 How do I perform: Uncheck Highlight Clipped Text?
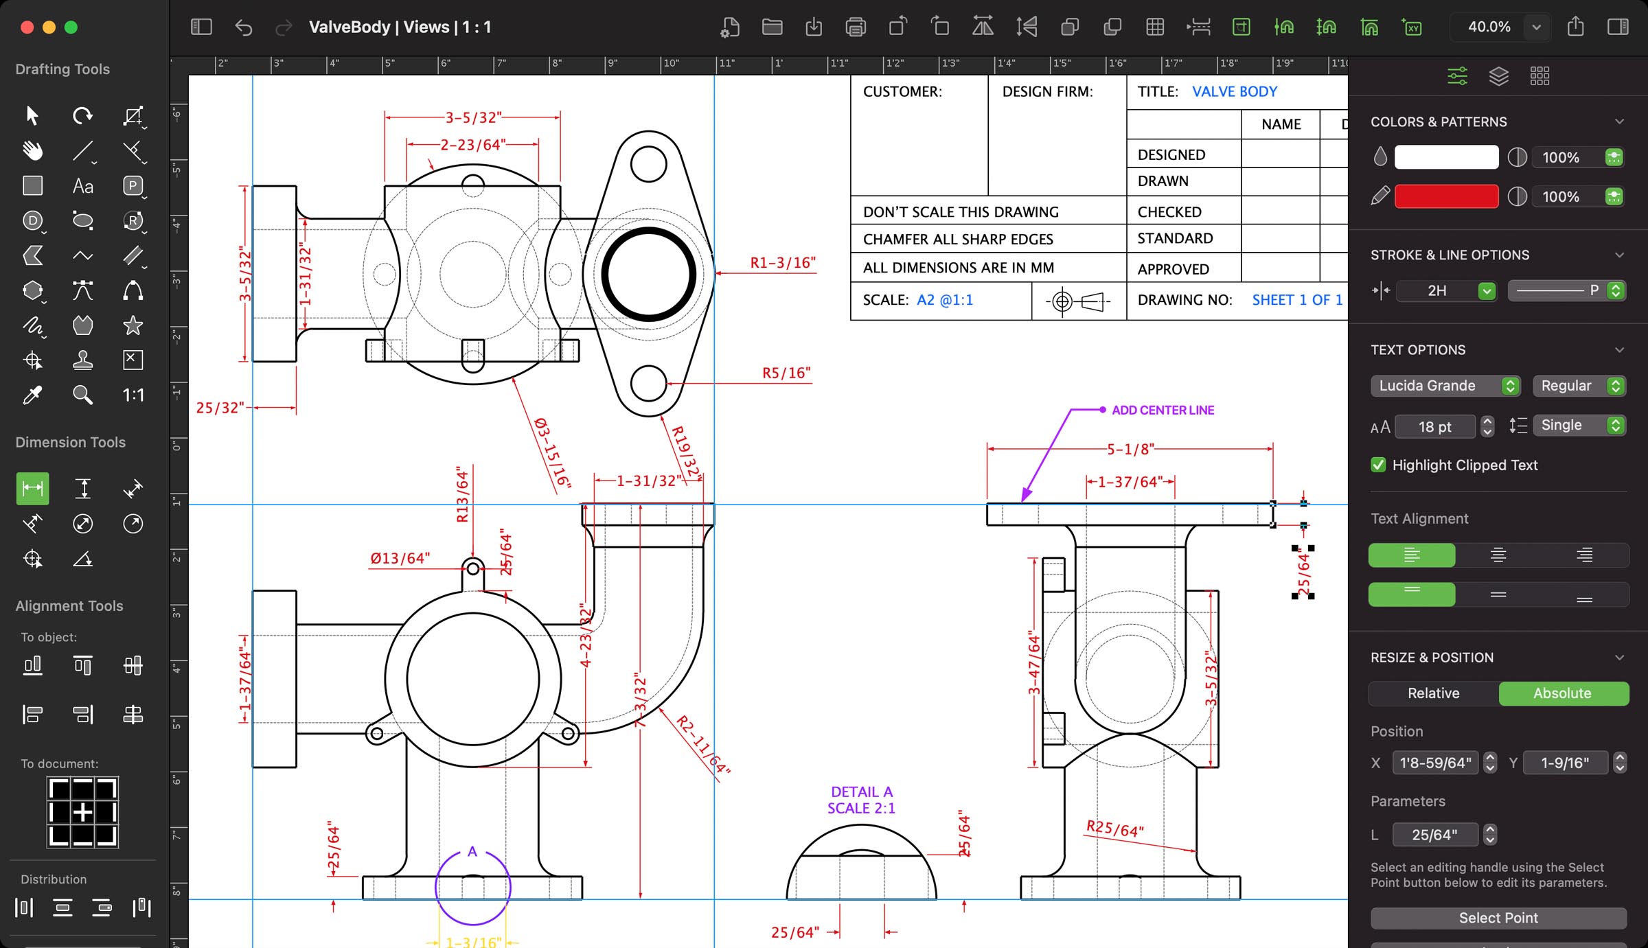pos(1377,465)
